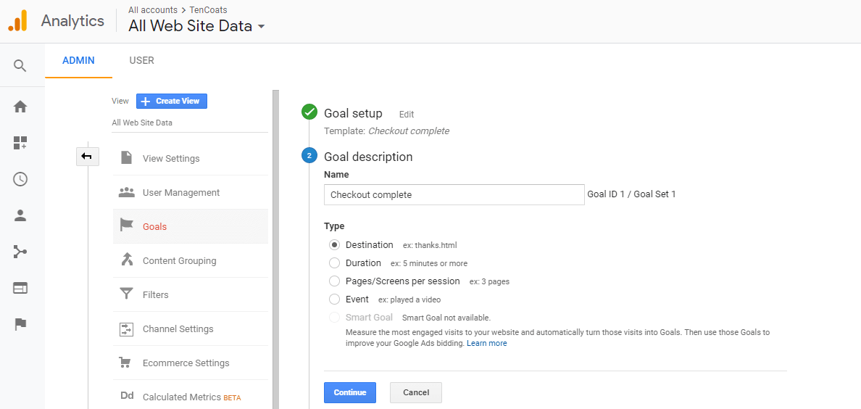861x409 pixels.
Task: Open Customization dashboards icon
Action: [20, 143]
